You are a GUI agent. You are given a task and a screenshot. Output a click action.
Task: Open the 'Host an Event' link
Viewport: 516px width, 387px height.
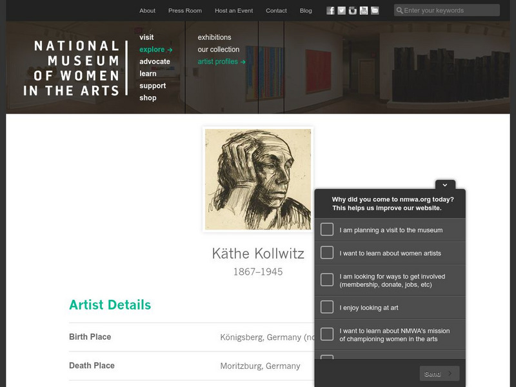pos(233,10)
